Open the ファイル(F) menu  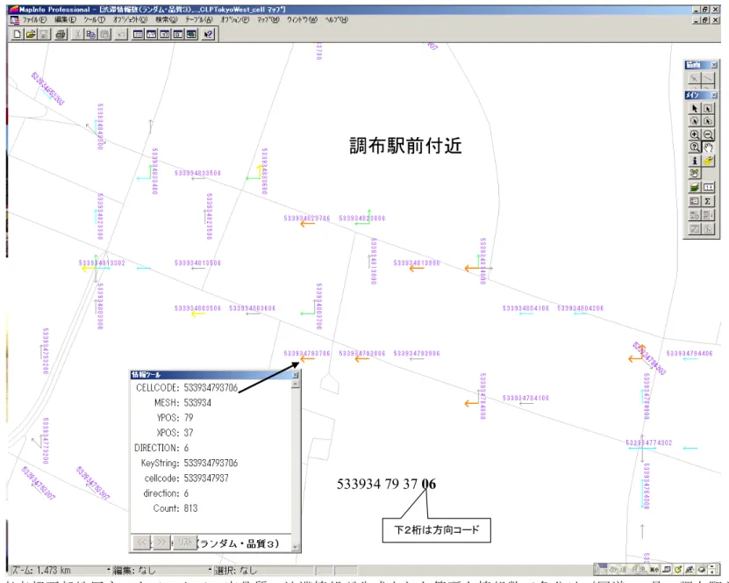pyautogui.click(x=34, y=20)
